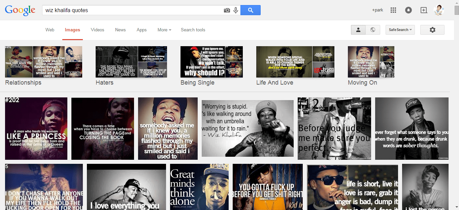Open the 'You gotta fuck up' image
The width and height of the screenshot is (459, 210).
click(268, 187)
